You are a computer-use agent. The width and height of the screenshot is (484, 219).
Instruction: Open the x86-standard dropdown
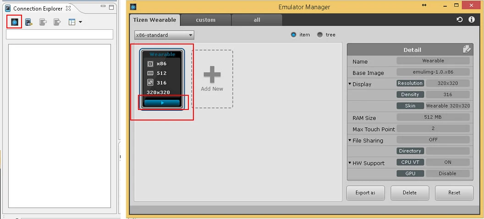pyautogui.click(x=164, y=35)
